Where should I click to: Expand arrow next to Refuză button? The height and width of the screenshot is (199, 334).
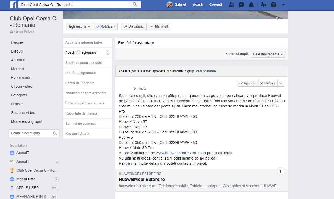(x=281, y=83)
